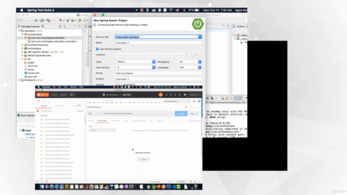Click the Debug bug icon in STS toolbar
Viewport: 347px width, 195px height.
36,21
